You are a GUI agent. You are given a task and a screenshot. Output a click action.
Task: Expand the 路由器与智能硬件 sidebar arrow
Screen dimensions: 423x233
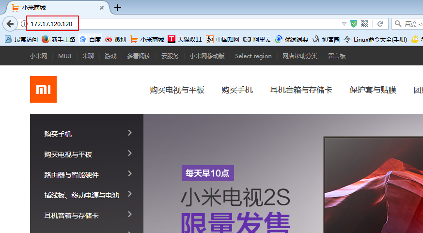[x=130, y=173]
